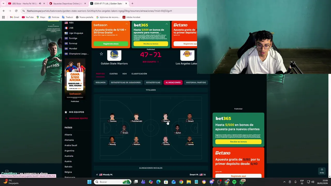
Task: Open the Adobe Acrobat bookmark
Action: pos(131,17)
